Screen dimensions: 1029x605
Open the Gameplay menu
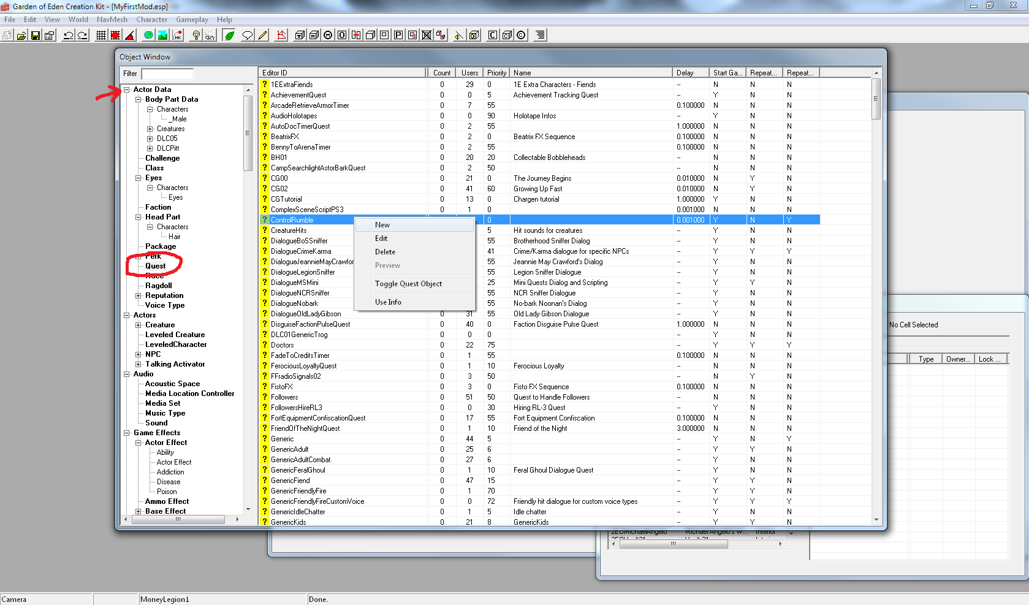(192, 19)
